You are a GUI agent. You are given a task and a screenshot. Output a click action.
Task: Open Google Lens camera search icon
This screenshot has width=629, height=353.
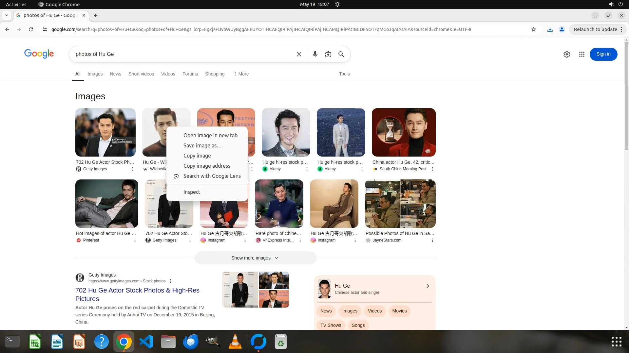[x=328, y=54]
